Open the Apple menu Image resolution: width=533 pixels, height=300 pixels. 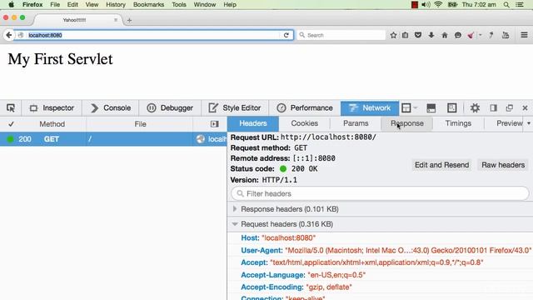click(11, 4)
